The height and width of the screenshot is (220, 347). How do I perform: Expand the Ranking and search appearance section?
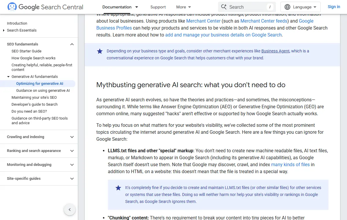[72, 151]
